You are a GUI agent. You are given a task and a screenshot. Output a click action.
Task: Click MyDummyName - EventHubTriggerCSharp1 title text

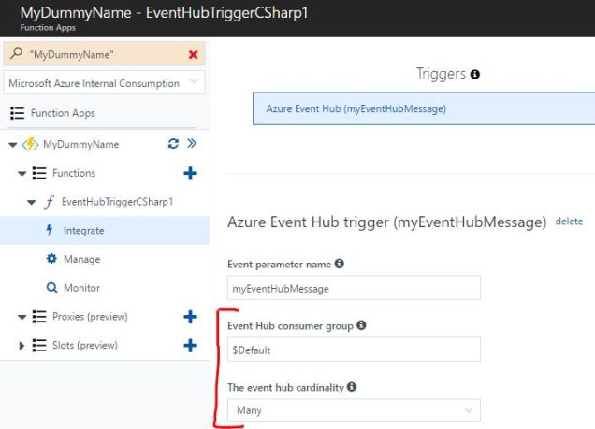coord(164,12)
